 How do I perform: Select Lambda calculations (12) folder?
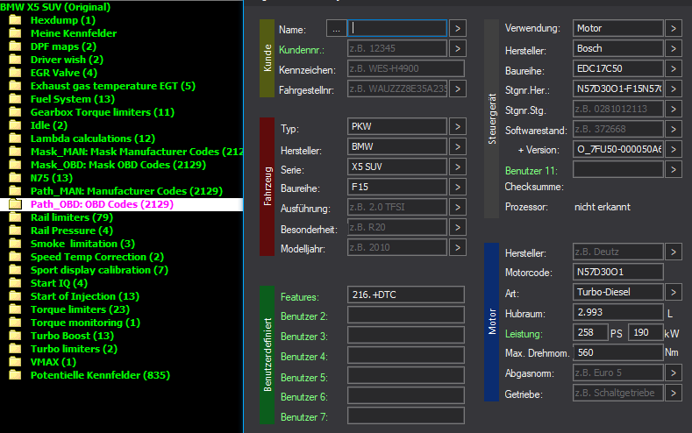(x=93, y=138)
